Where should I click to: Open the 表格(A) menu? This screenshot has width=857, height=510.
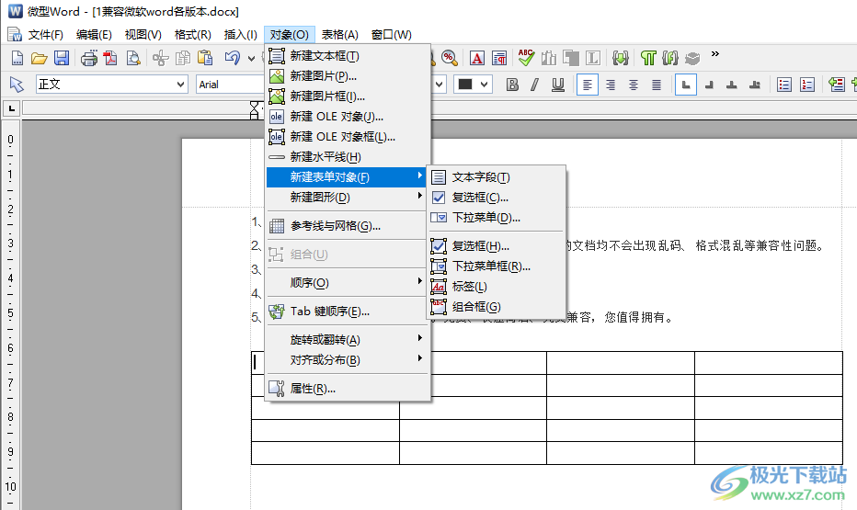339,35
